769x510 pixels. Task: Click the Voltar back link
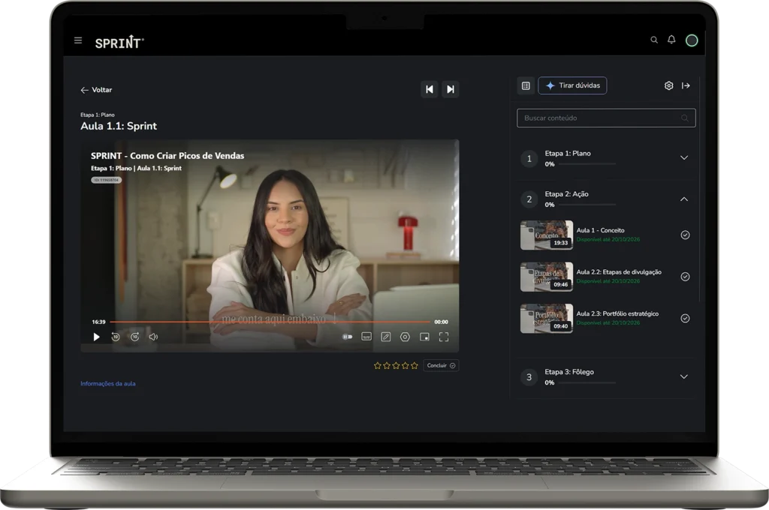(96, 90)
